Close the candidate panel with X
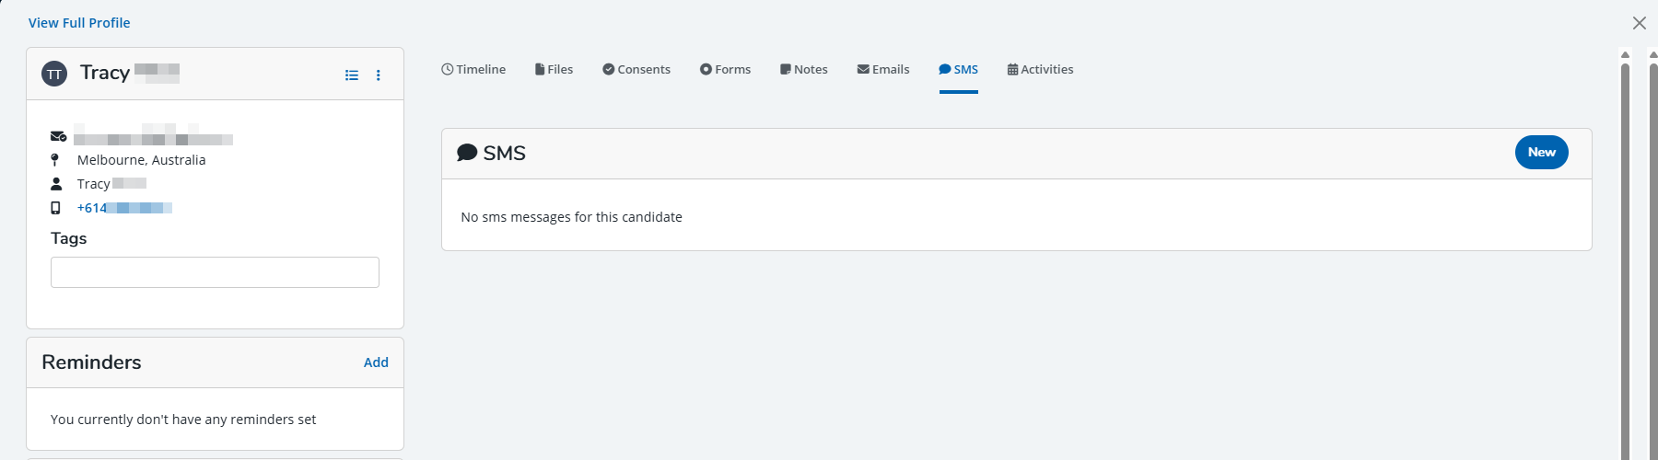1658x460 pixels. (1639, 23)
